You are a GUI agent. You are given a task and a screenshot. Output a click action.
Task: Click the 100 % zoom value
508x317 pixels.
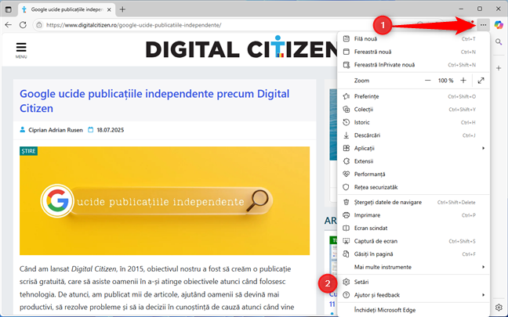coord(445,81)
